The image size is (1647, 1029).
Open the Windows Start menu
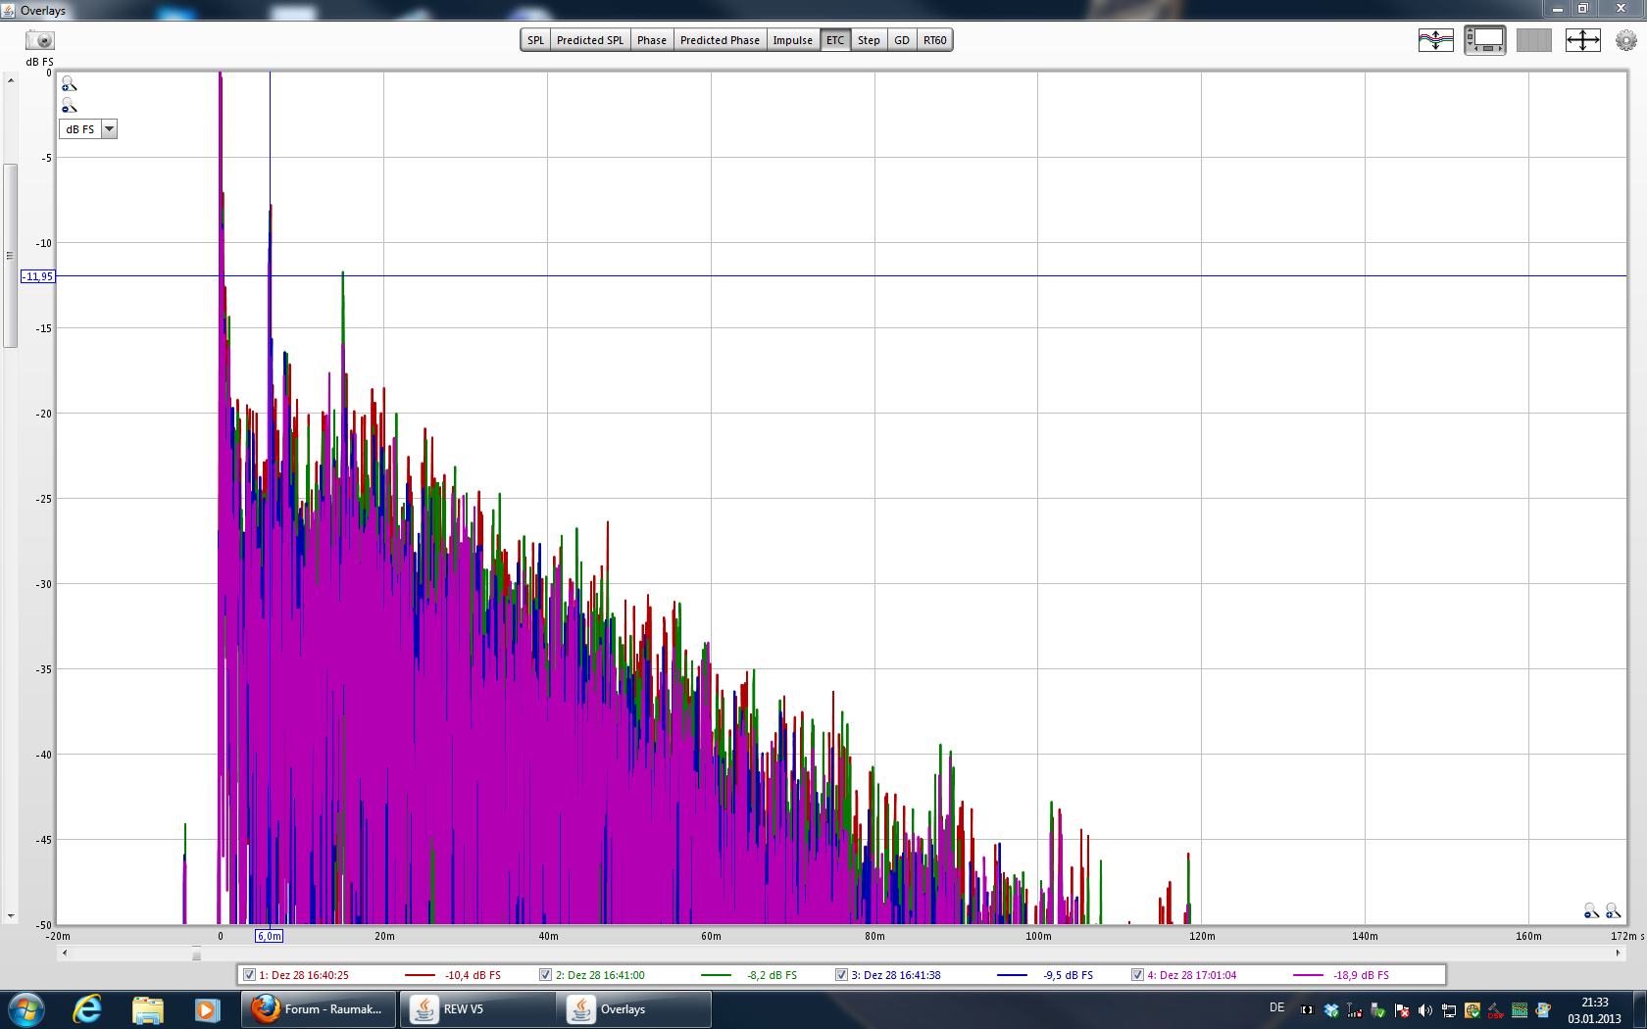tap(26, 1009)
